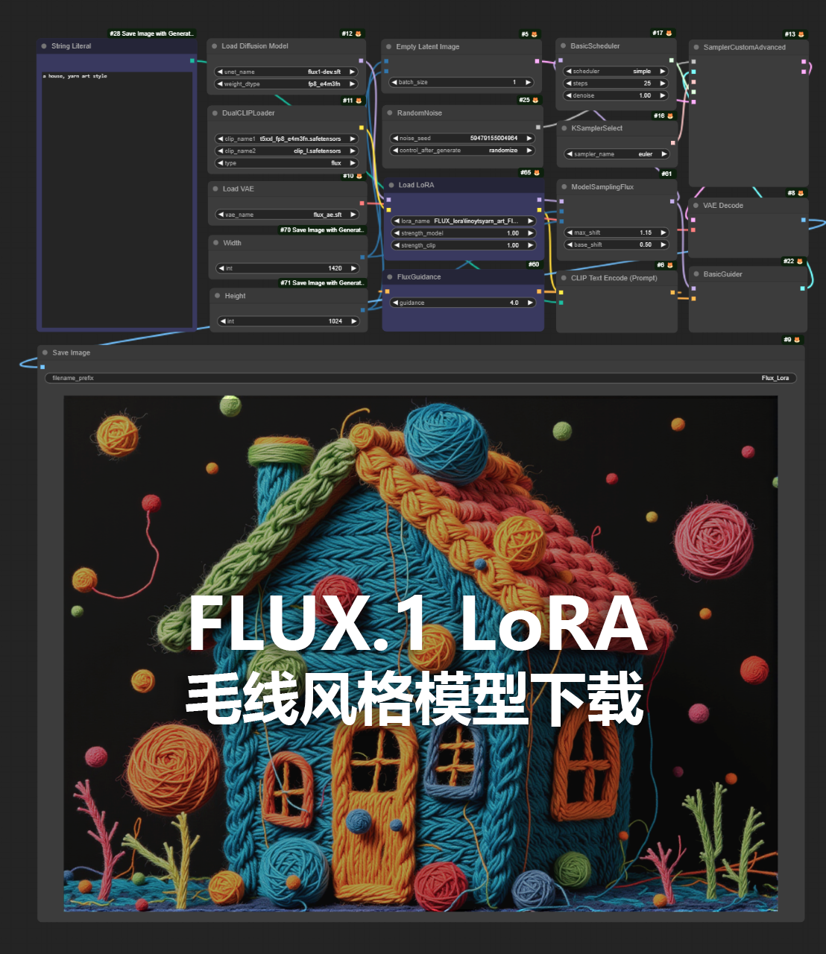Collapse the RandomNoise node via its dot
Image resolution: width=826 pixels, height=954 pixels.
390,113
